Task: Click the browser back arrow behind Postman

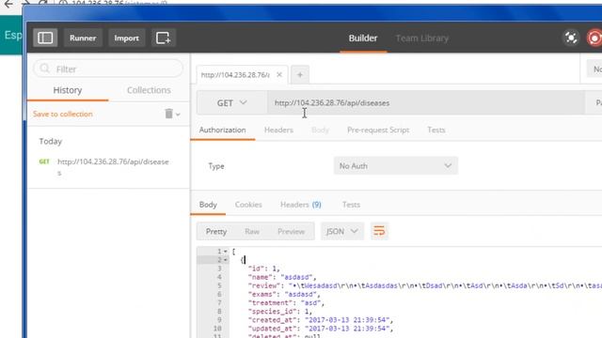Action: (8, 4)
